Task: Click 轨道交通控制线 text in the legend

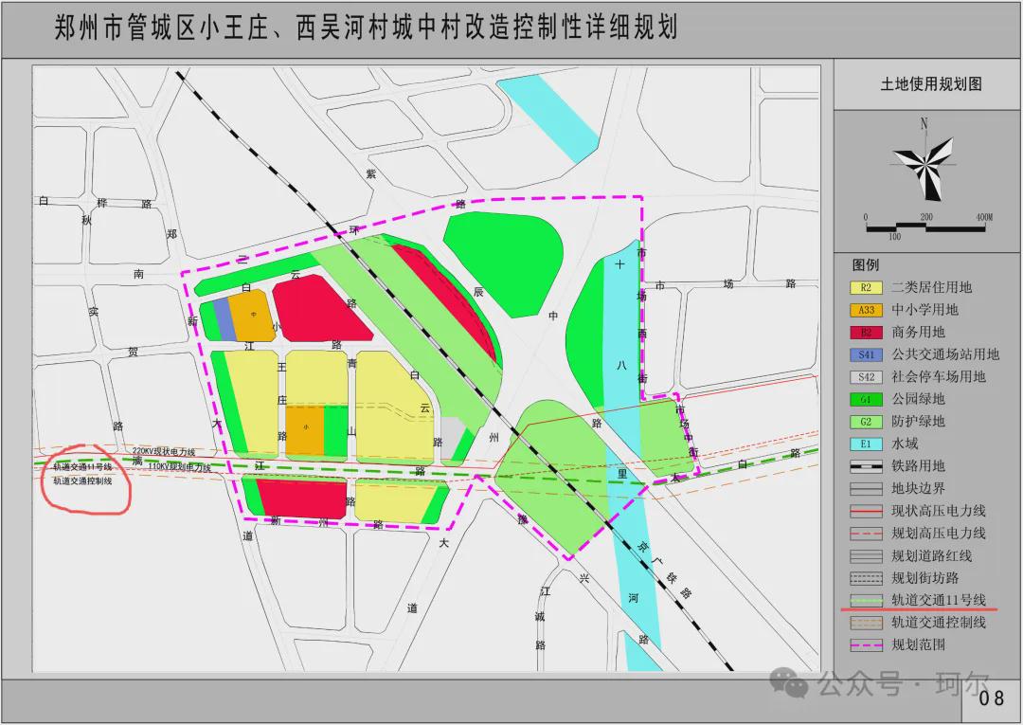Action: [x=939, y=623]
